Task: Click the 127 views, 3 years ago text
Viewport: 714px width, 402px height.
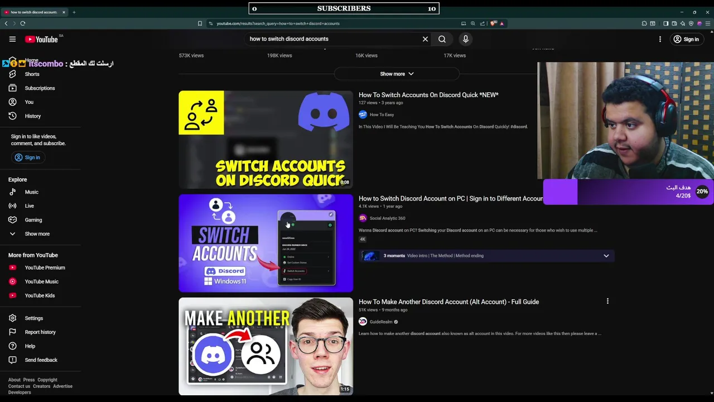Action: [x=380, y=103]
